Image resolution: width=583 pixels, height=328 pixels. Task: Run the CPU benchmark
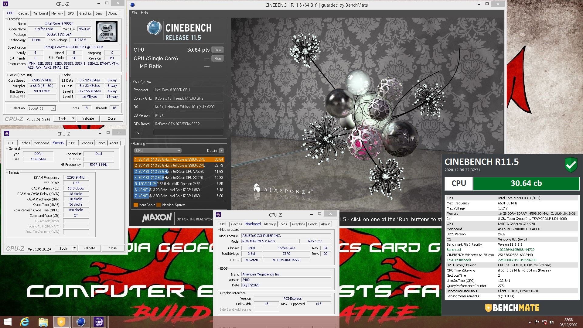pyautogui.click(x=218, y=50)
